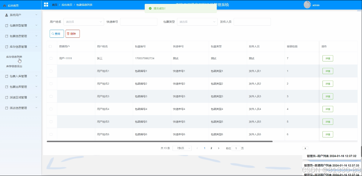This screenshot has width=362, height=176.
Task: Click the icon beside 包裹入库管理
Action: pos(7,76)
